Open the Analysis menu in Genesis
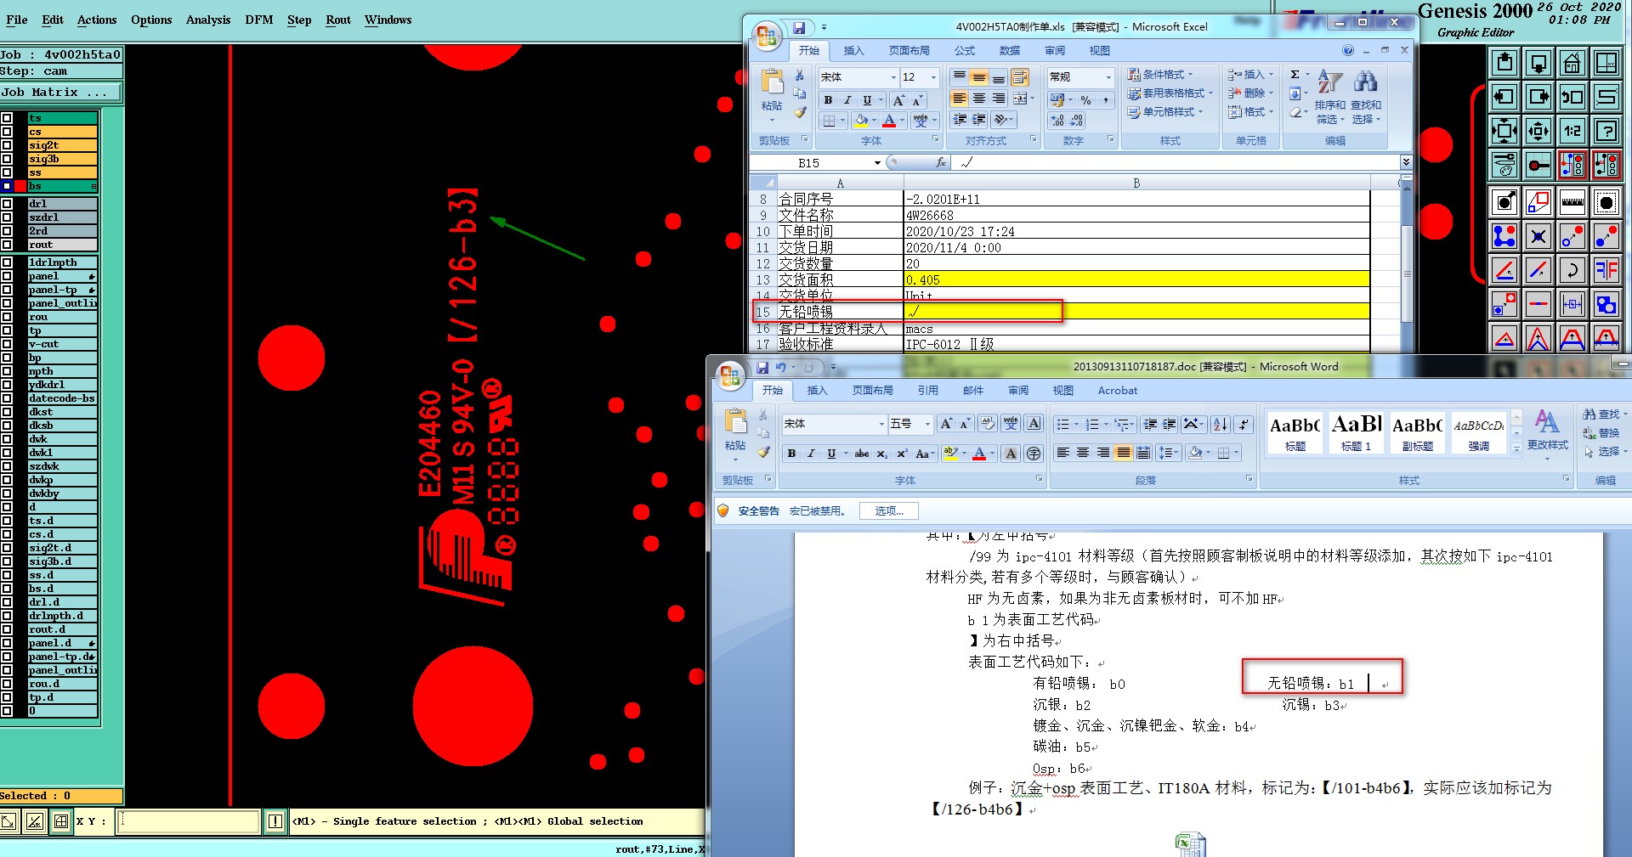The height and width of the screenshot is (857, 1632). click(x=208, y=20)
